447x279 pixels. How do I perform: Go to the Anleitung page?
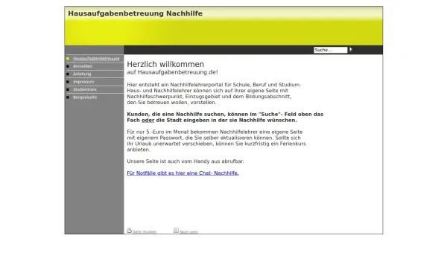(x=82, y=74)
